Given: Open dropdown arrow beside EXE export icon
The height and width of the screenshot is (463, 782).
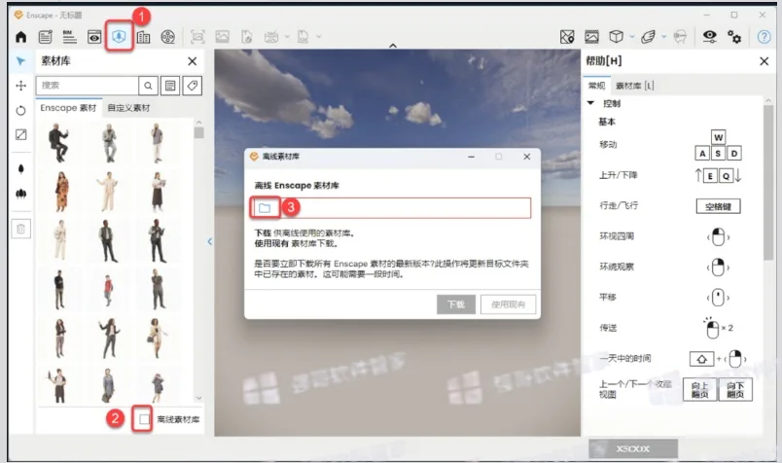Looking at the screenshot, I should [x=319, y=36].
